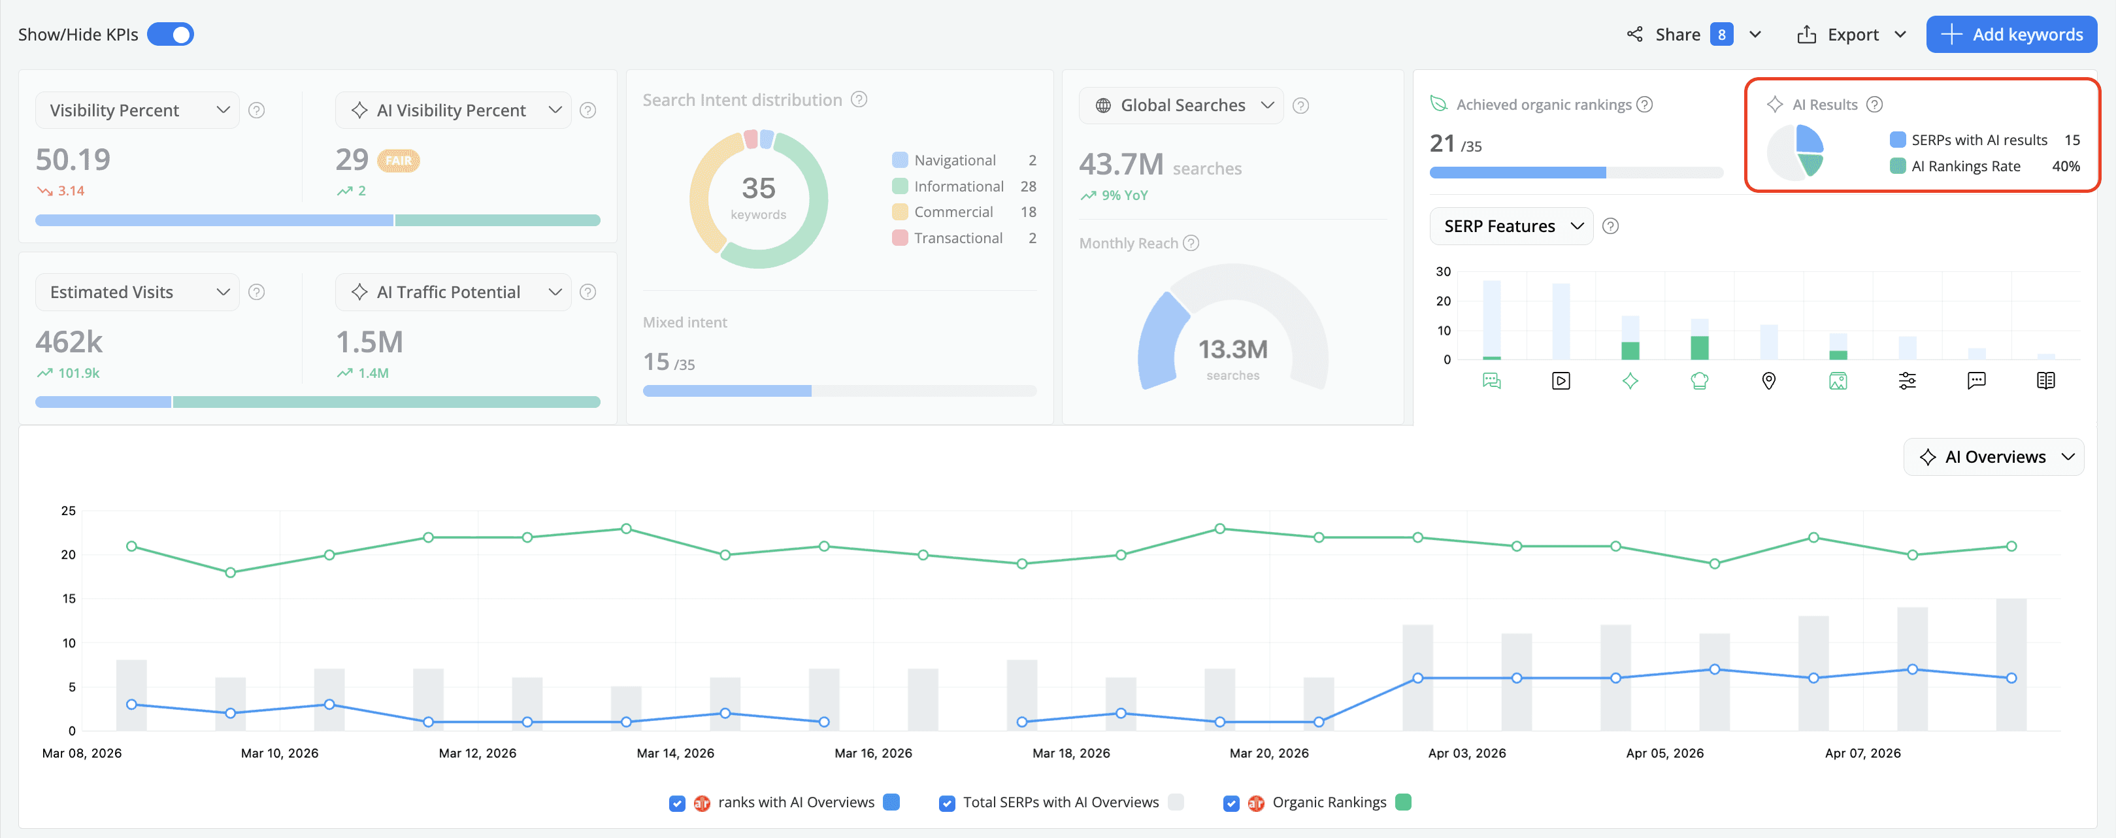Open the Share options chevron
The height and width of the screenshot is (838, 2116).
click(1755, 34)
